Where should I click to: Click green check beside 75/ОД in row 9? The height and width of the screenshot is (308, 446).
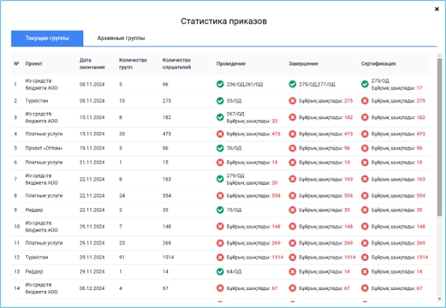pos(220,210)
